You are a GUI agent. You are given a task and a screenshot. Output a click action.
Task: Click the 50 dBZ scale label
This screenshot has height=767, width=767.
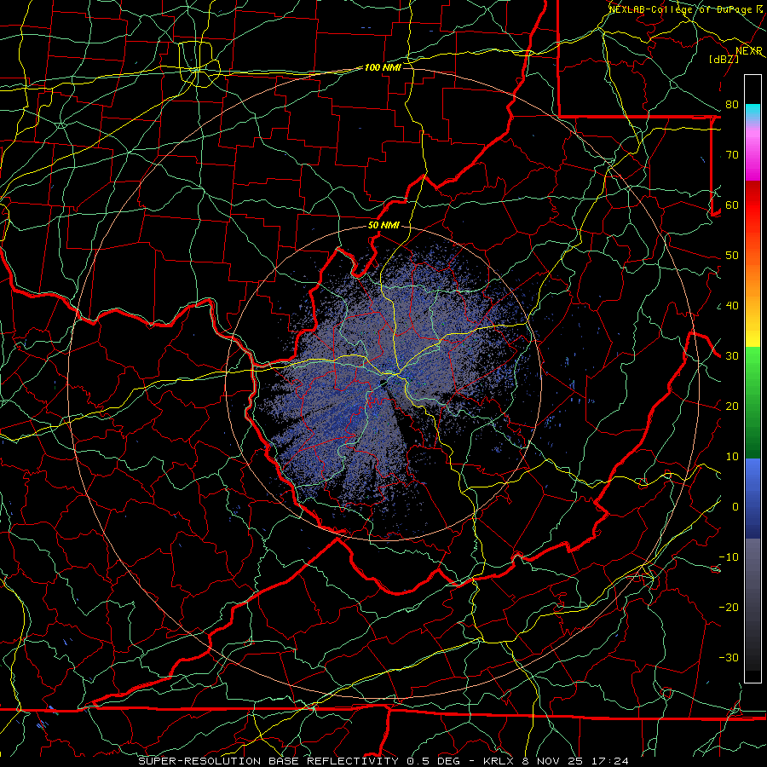coord(732,256)
